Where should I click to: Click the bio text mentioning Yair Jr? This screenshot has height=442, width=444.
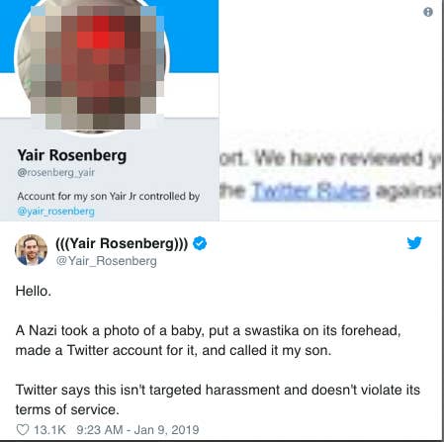[109, 197]
